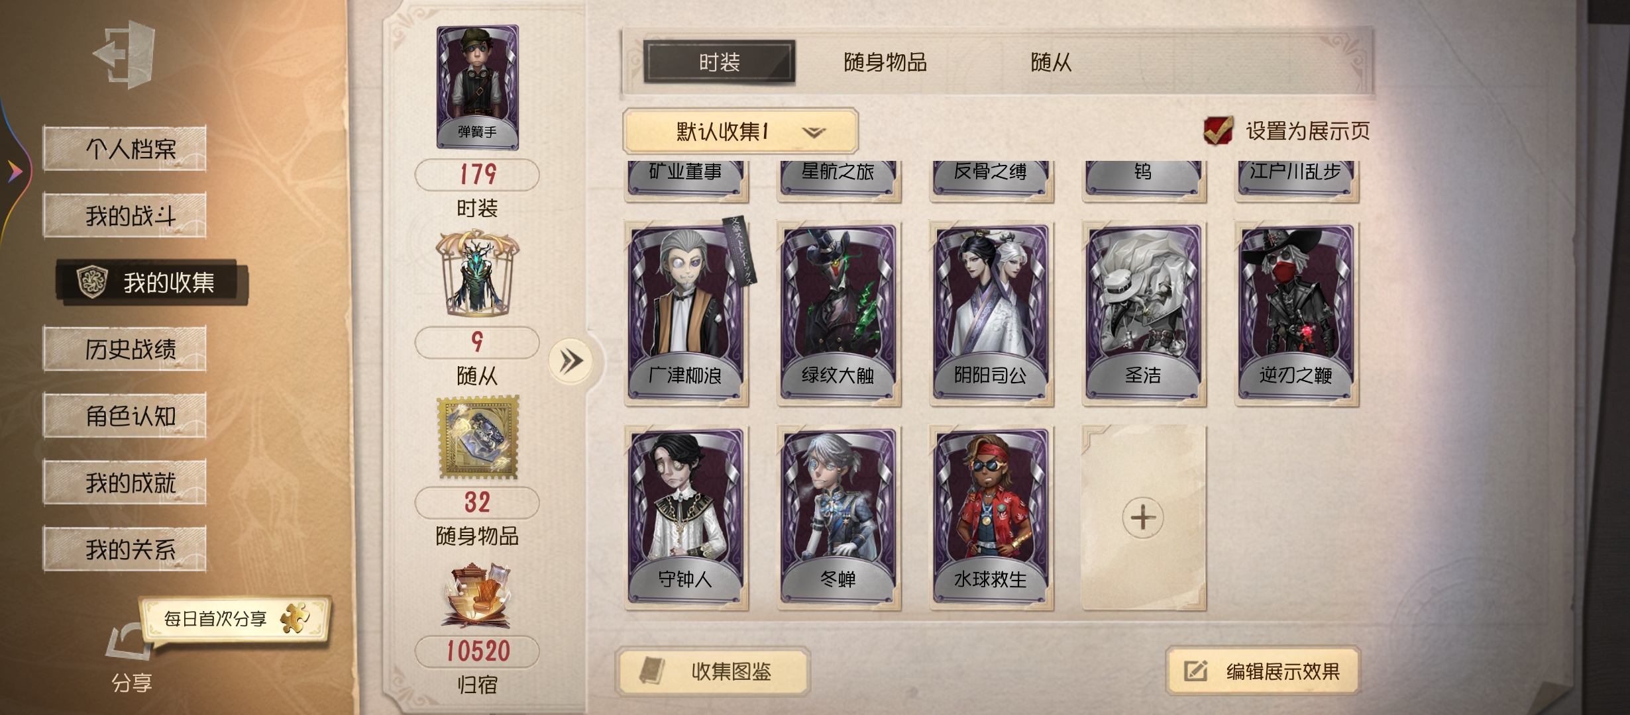Click the exit door icon
Image resolution: width=1630 pixels, height=715 pixels.
(125, 54)
